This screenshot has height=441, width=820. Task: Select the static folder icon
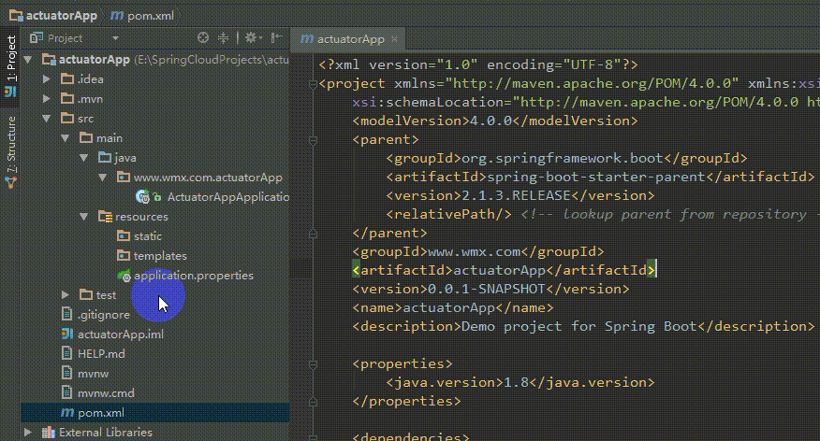[124, 235]
